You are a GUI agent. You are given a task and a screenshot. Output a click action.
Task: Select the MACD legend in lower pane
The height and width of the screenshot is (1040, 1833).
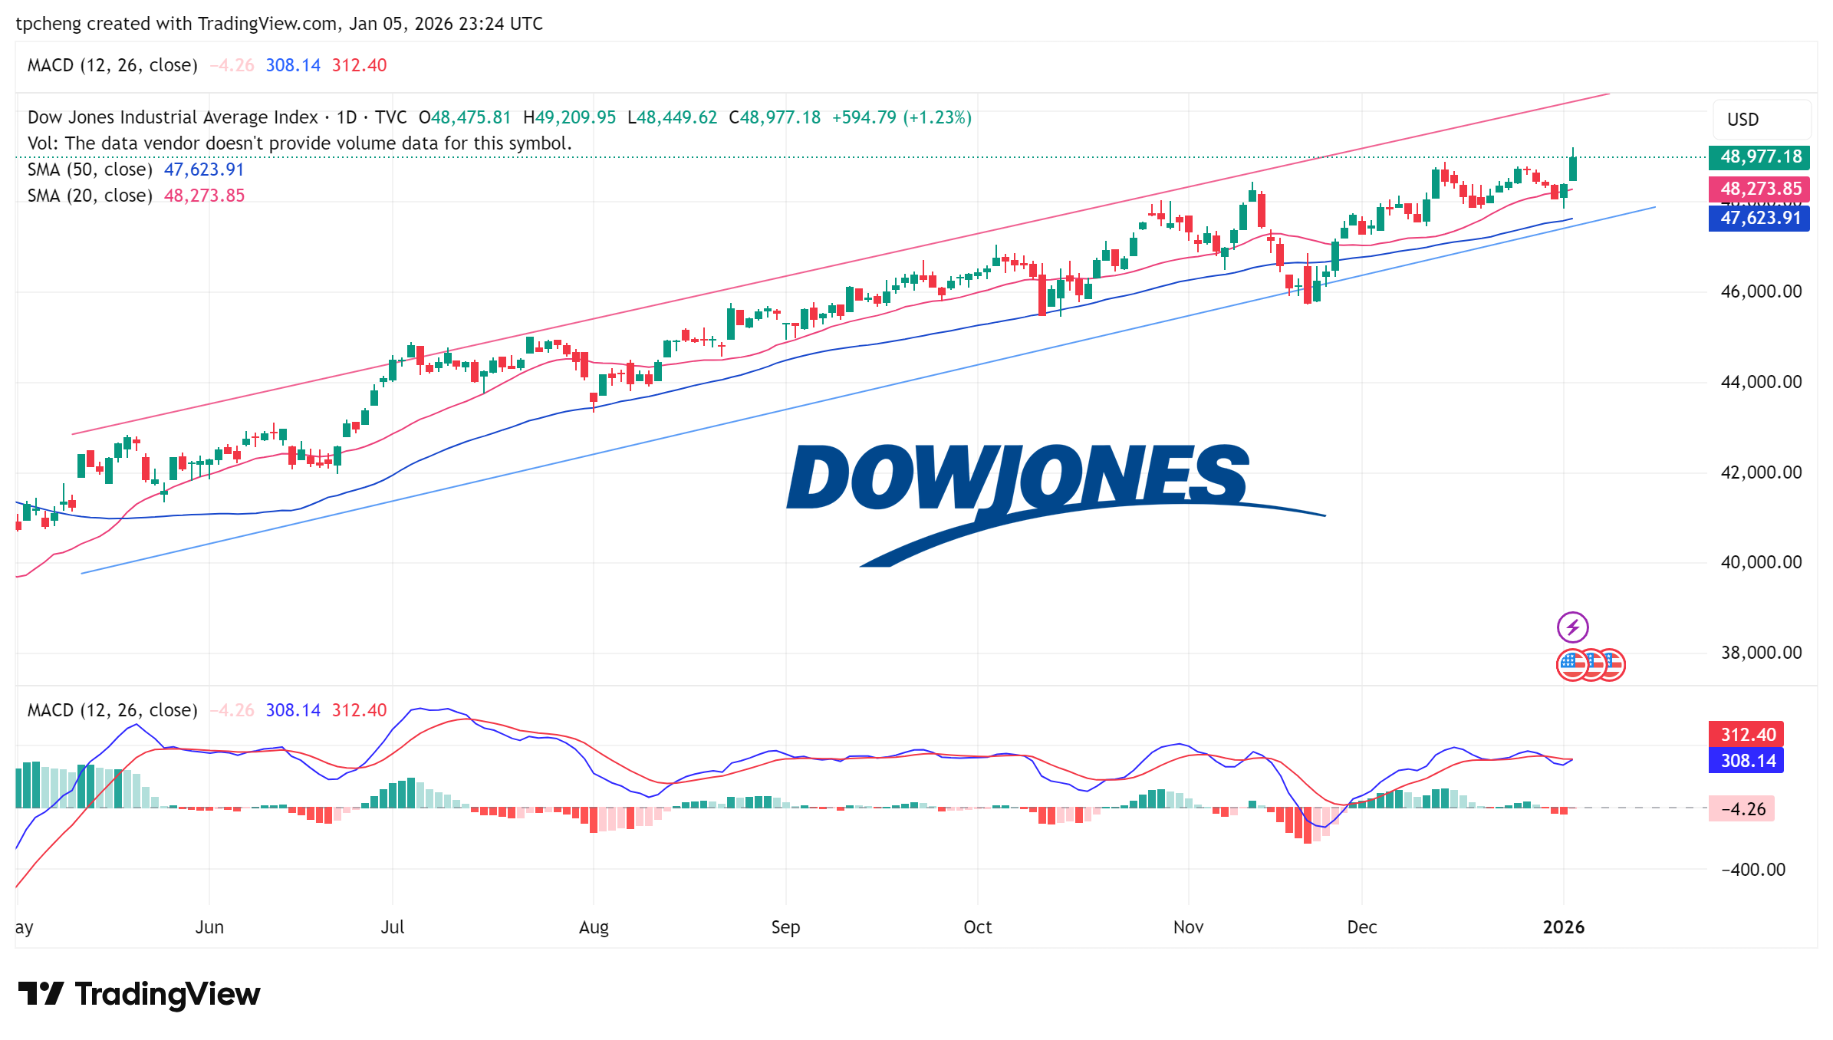coord(112,710)
